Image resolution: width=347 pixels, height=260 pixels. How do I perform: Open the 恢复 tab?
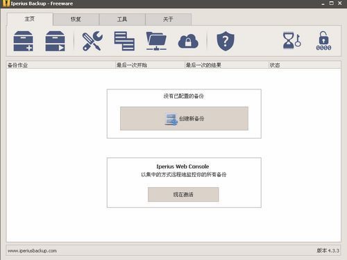pyautogui.click(x=76, y=19)
